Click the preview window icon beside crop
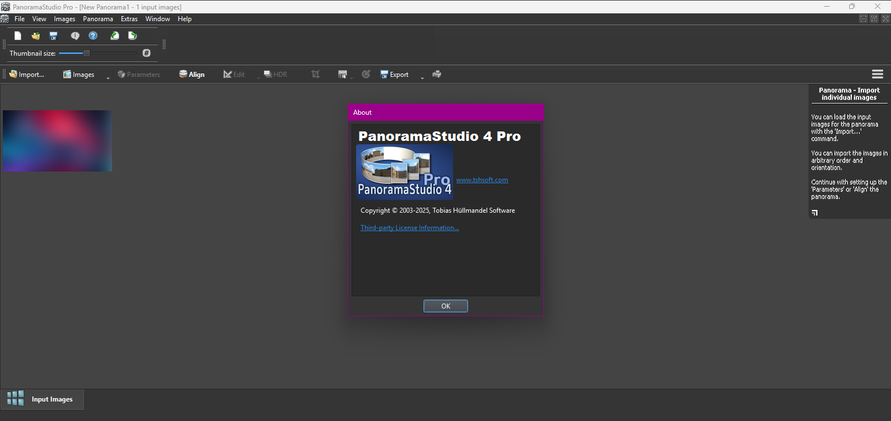 tap(342, 74)
